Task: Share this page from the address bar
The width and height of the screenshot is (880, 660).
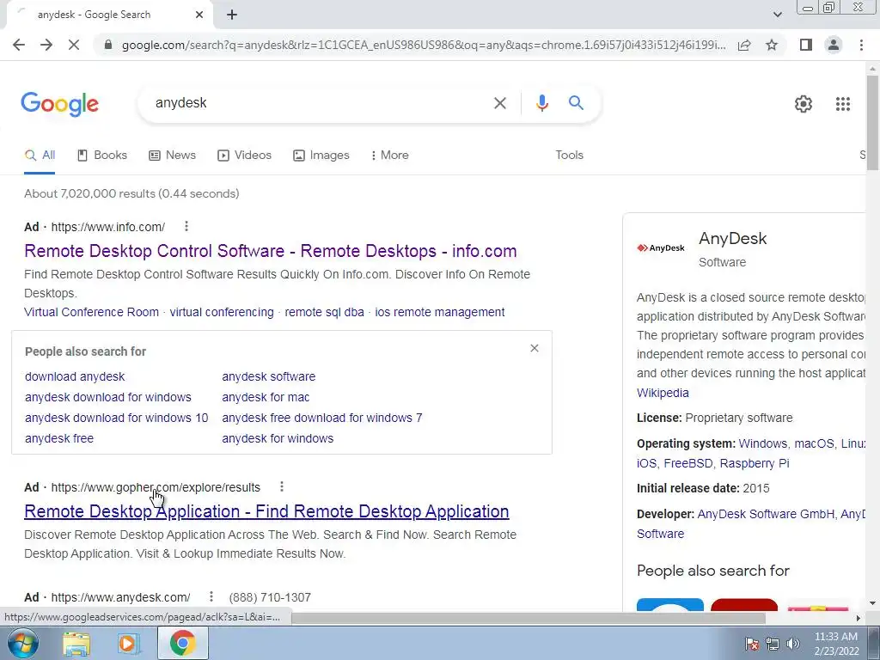Action: tap(744, 45)
